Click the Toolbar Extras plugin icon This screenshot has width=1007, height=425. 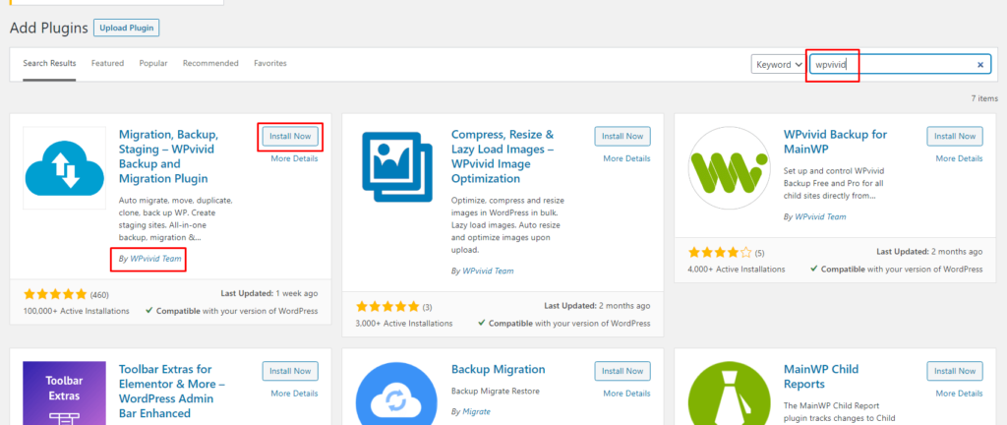point(64,393)
